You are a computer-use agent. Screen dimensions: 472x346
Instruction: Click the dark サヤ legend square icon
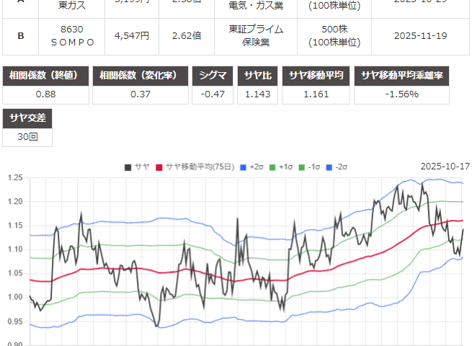pyautogui.click(x=128, y=167)
